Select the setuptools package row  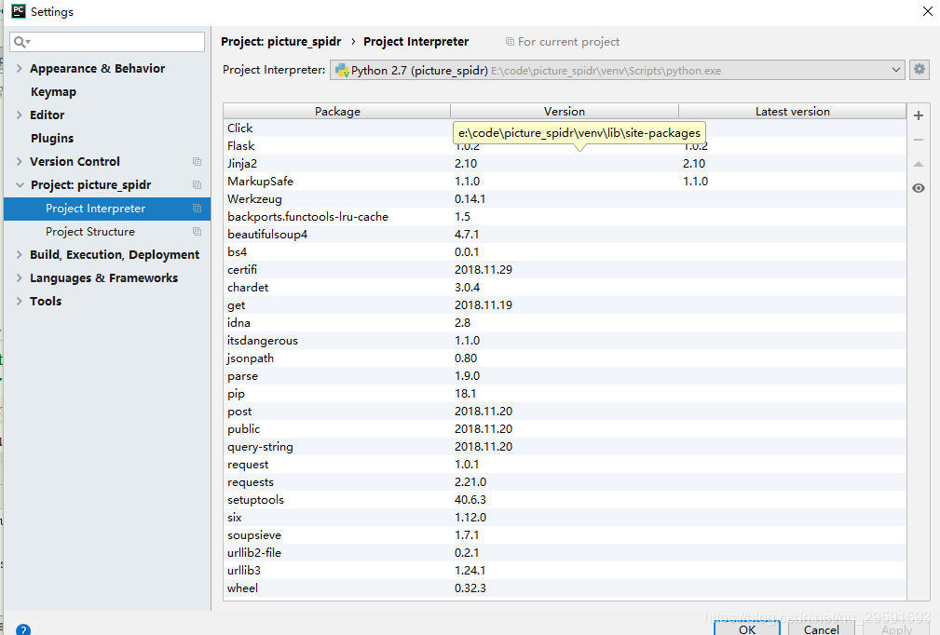(x=565, y=500)
